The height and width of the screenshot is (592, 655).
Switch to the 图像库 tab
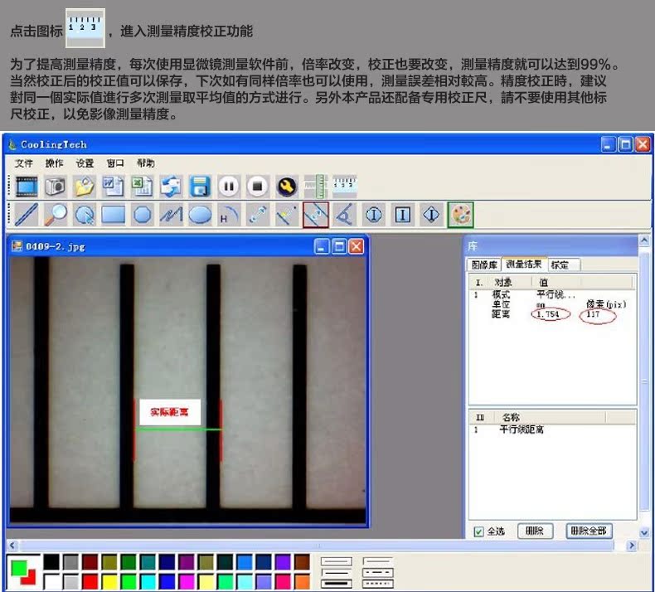point(483,264)
